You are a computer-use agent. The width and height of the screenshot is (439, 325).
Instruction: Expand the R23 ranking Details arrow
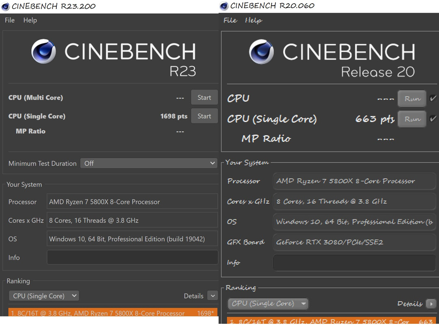(213, 296)
